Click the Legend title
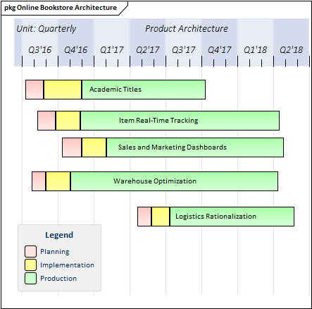Image resolution: width=312 pixels, height=309 pixels. tap(59, 235)
